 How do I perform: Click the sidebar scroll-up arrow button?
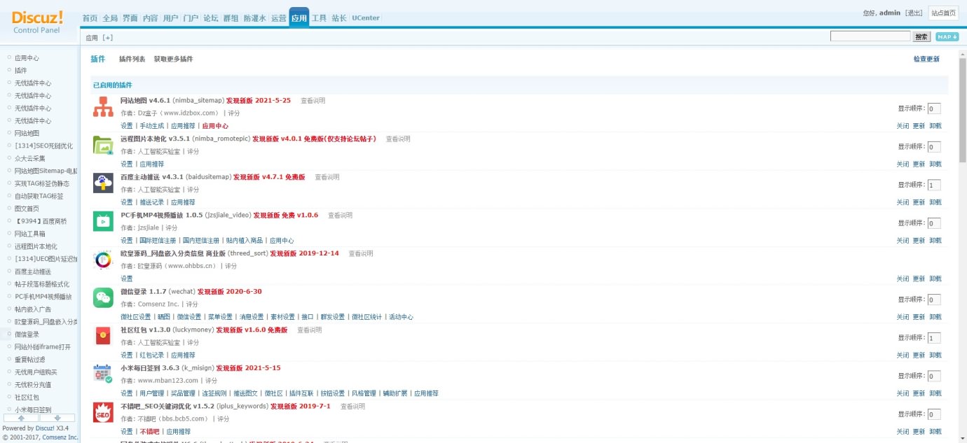[x=21, y=418]
